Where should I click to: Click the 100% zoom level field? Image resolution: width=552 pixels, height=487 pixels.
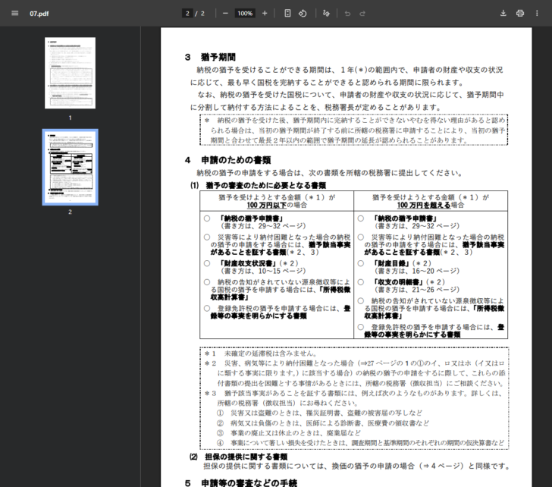point(245,14)
